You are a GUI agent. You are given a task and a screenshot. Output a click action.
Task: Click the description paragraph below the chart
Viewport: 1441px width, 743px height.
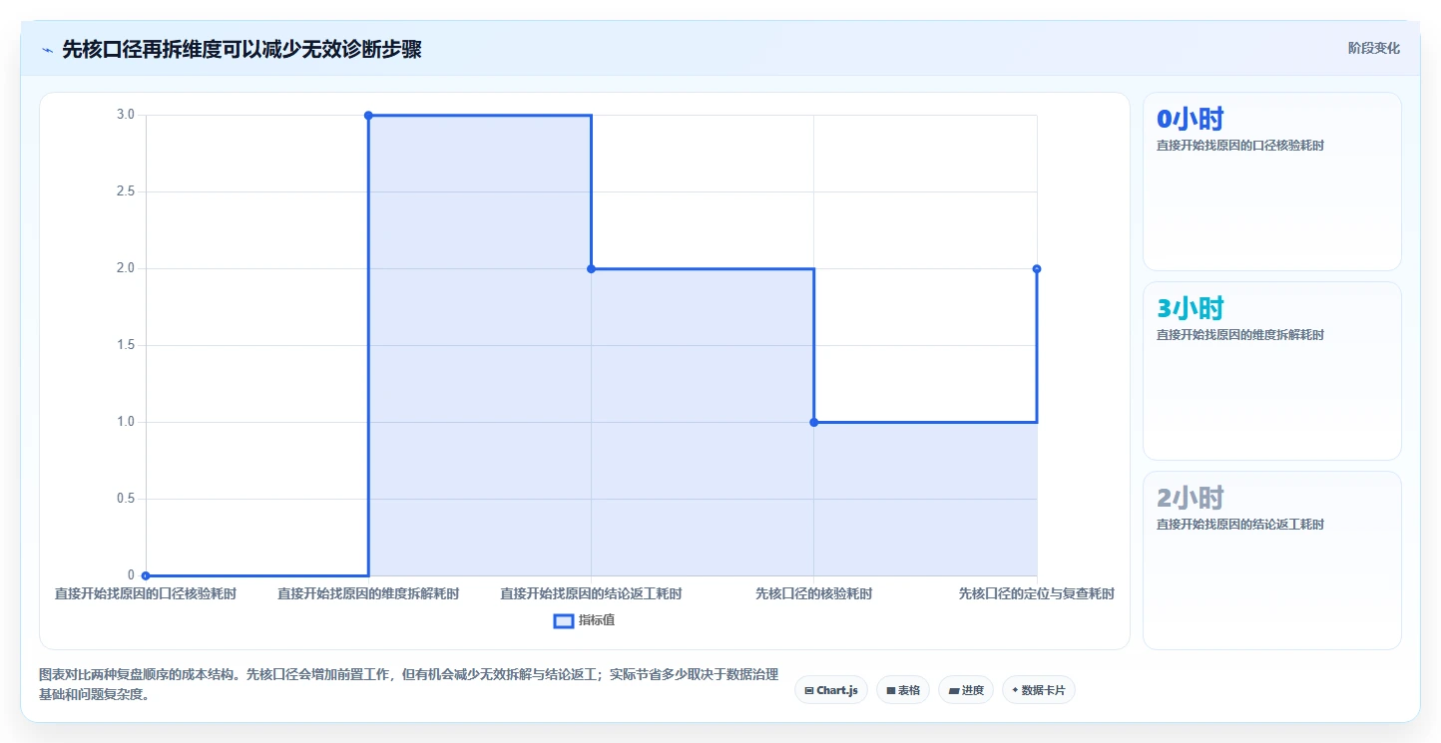[408, 685]
